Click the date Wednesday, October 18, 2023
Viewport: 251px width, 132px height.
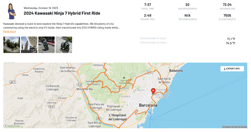(41, 8)
